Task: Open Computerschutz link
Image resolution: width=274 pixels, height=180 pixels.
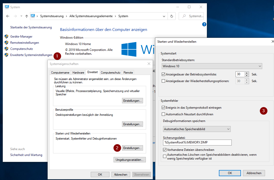Action: (x=22, y=49)
